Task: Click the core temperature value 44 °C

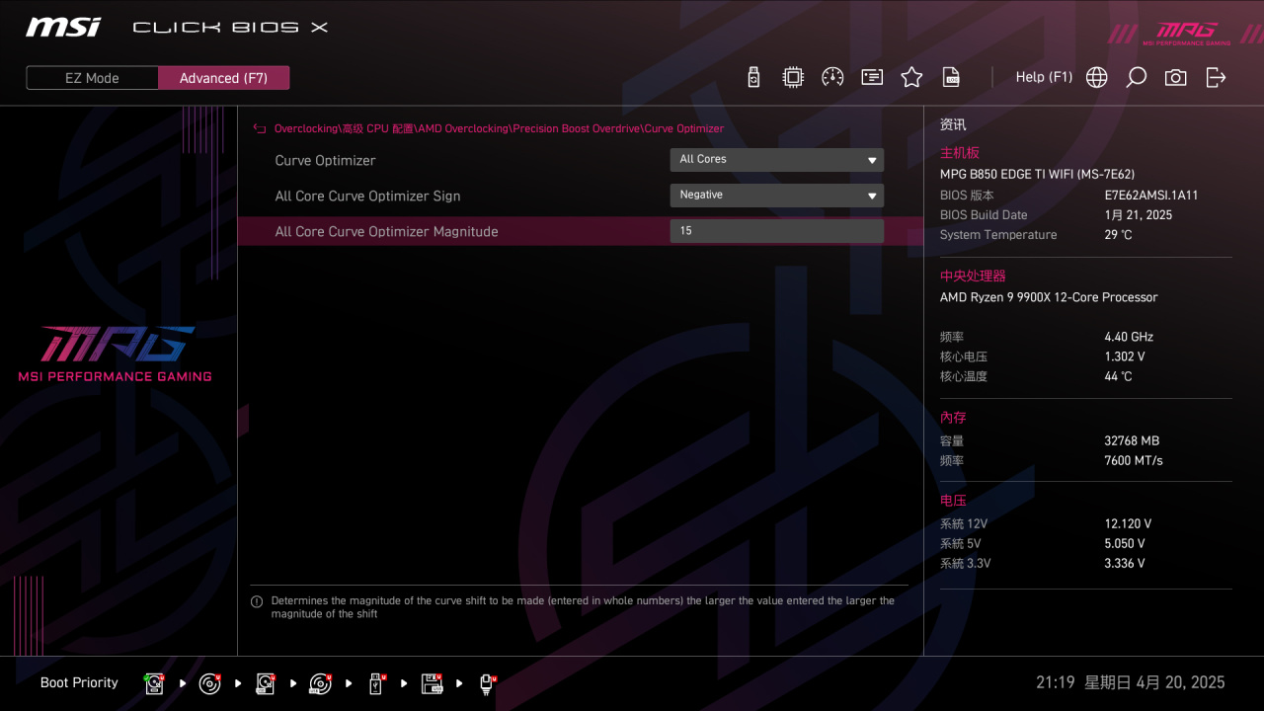Action: 1118,376
